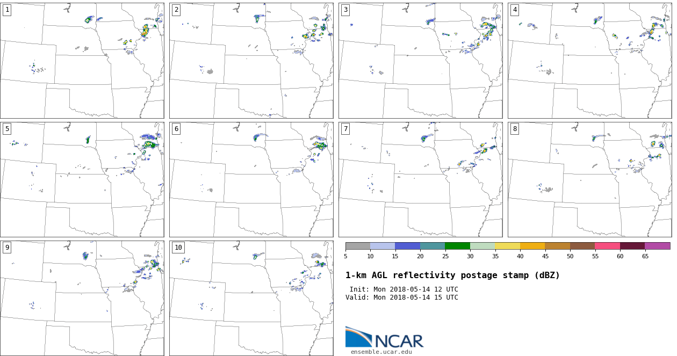Viewport: 677px width, 356px height.
Task: Click the pink 55–60 dBZ color swatch
Action: [607, 246]
